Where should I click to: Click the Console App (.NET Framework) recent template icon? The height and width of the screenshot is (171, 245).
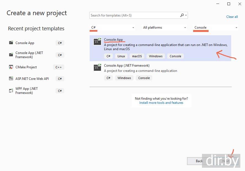pyautogui.click(x=11, y=55)
